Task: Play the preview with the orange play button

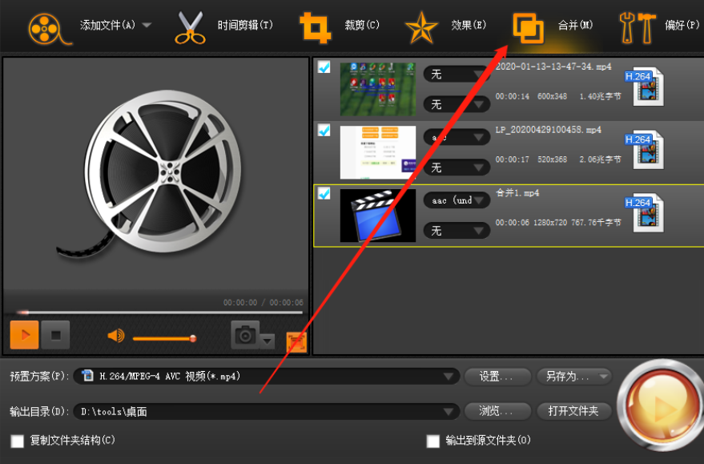Action: pos(24,335)
